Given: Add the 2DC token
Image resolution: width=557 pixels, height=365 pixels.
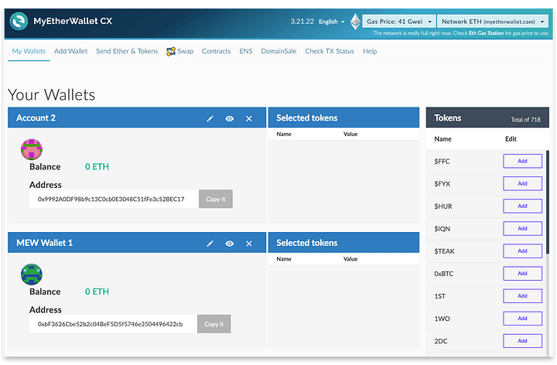Looking at the screenshot, I should click(x=522, y=341).
